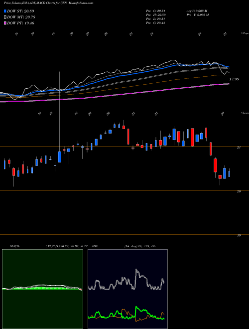Click the magenta DOW PT legend swatch
This screenshot has width=249, height=329.
pyautogui.click(x=5, y=23)
